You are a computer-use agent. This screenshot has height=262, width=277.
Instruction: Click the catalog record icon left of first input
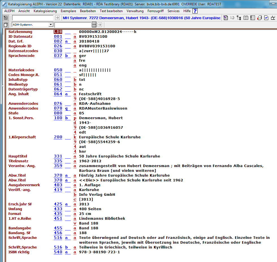tap(6, 18)
